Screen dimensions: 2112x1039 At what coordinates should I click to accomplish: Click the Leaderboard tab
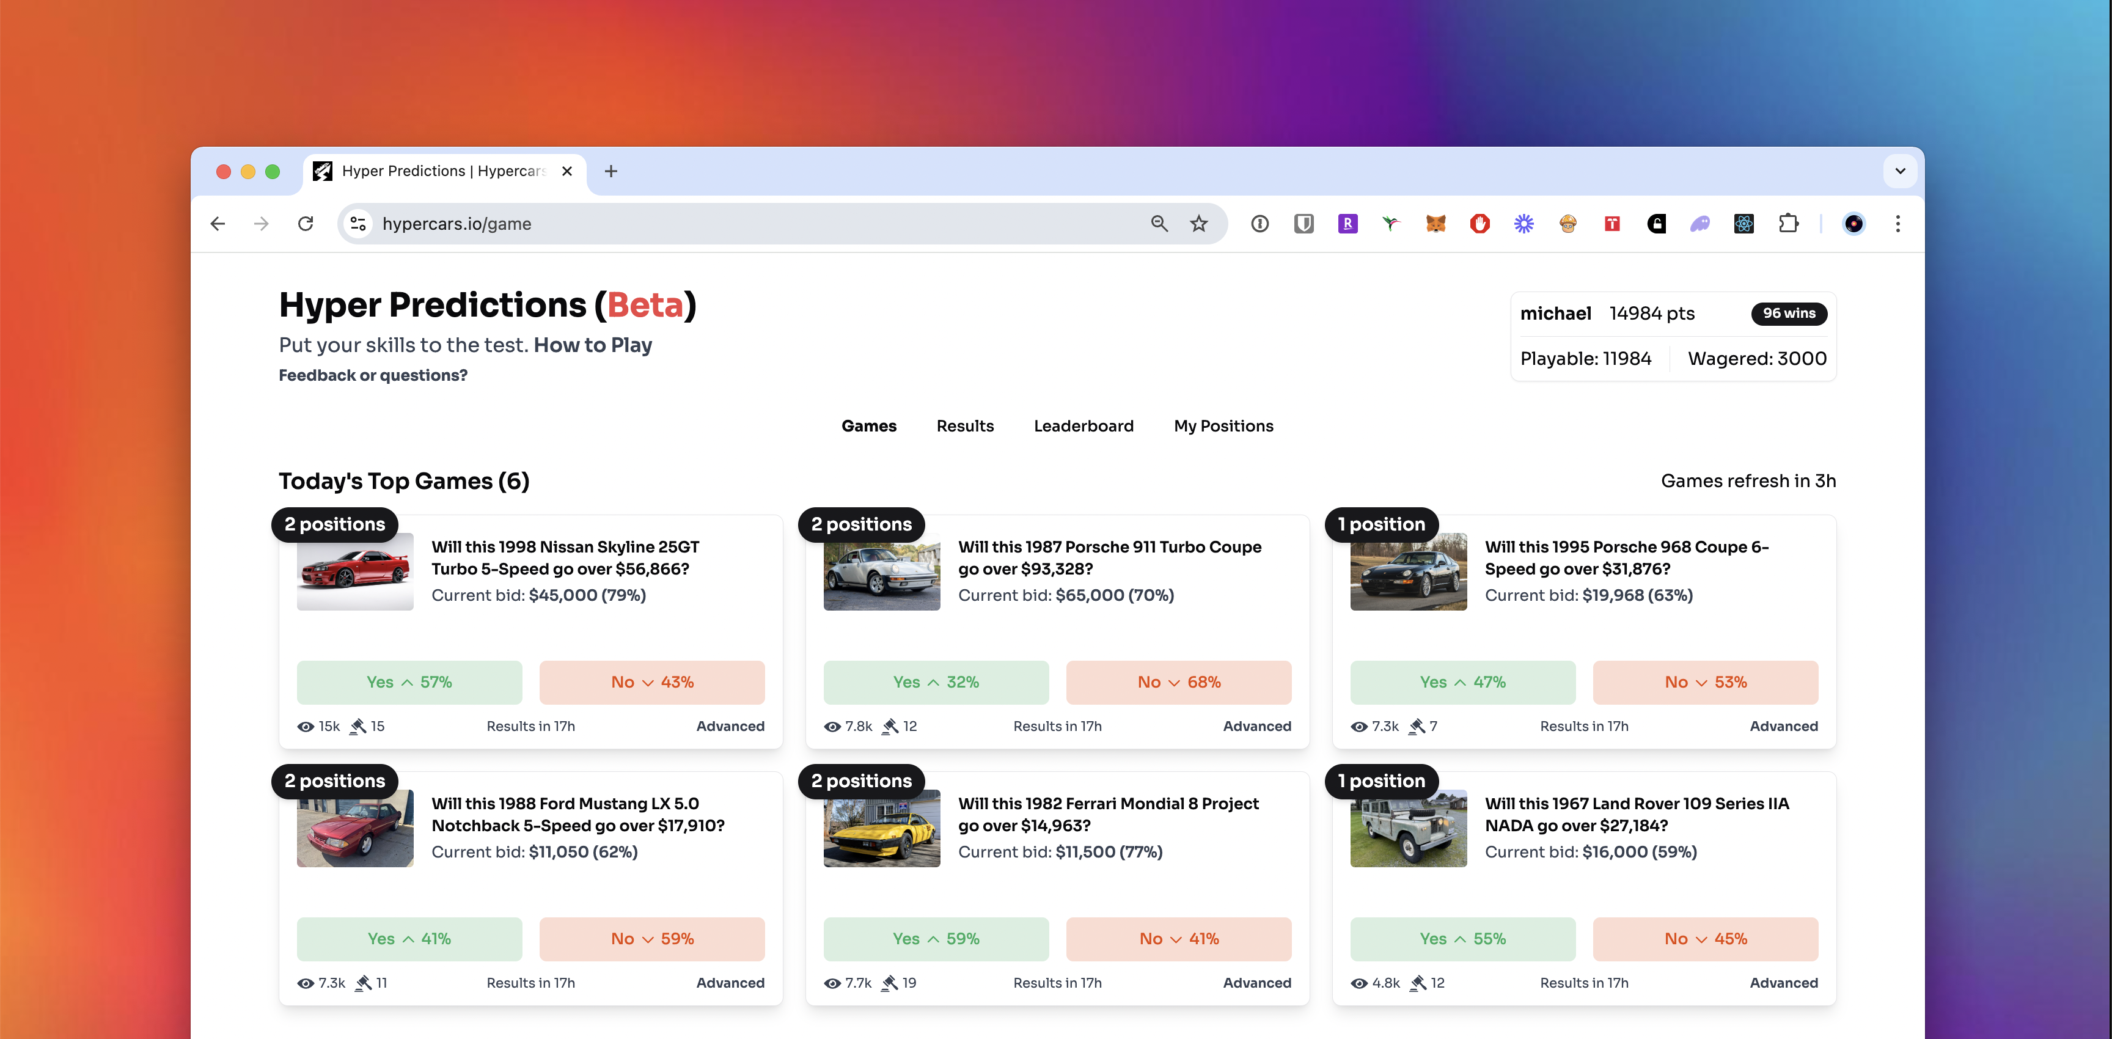[1084, 426]
